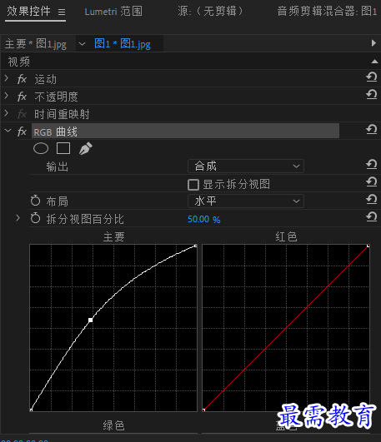Toggle the 拆分视图百分比 animation stopwatch
Viewport: 381px width, 442px height.
click(35, 218)
